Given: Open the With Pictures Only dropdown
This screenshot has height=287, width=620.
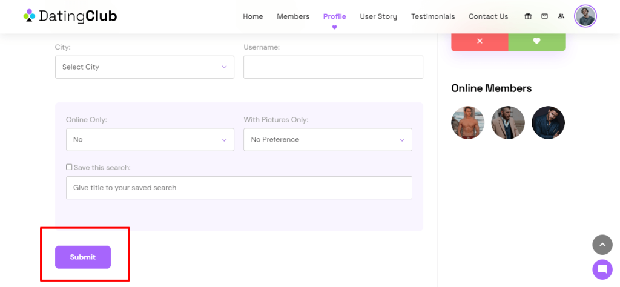Looking at the screenshot, I should [x=328, y=139].
